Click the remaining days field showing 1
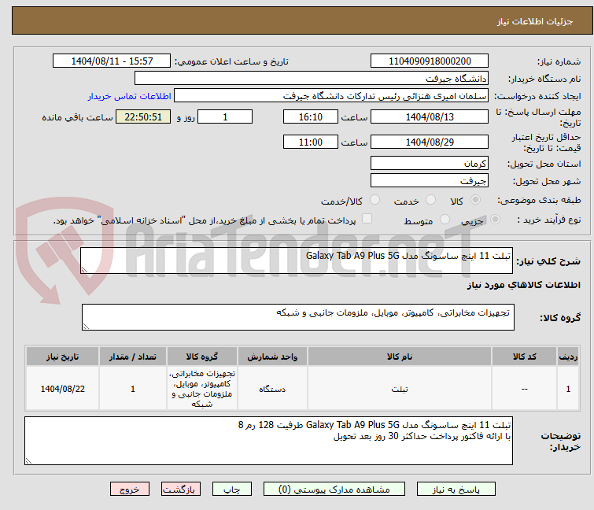 click(x=225, y=116)
